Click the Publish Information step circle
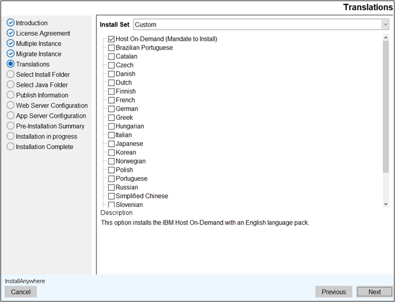This screenshot has width=395, height=302. point(10,95)
